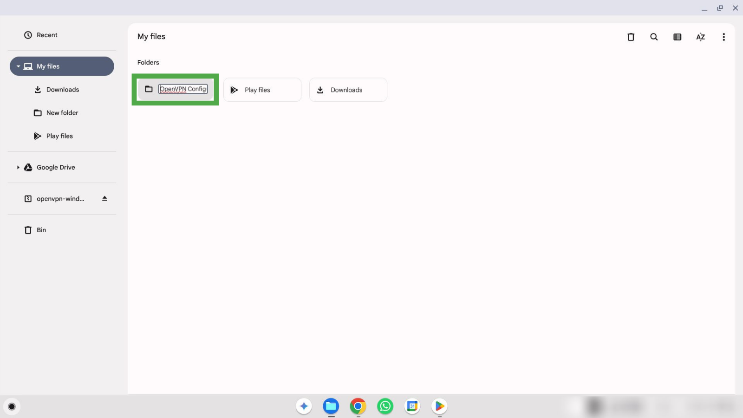The height and width of the screenshot is (418, 743).
Task: Open the Gemini sparkle app on shelf
Action: [304, 406]
